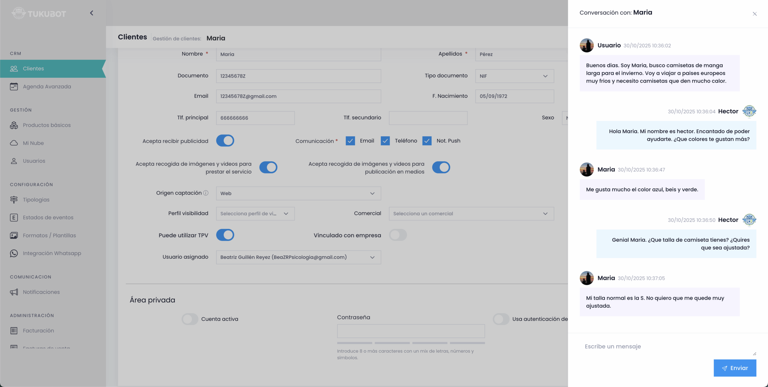The height and width of the screenshot is (387, 768).
Task: Open the Tipologias signpost icon
Action: (14, 200)
